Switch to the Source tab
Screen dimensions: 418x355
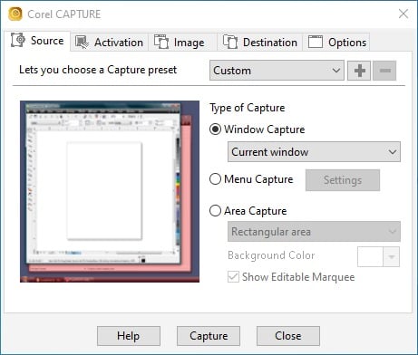tap(37, 41)
